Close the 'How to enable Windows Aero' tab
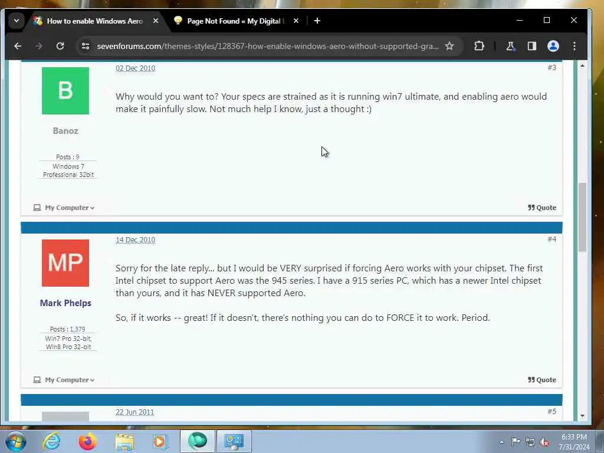The image size is (604, 453). tap(156, 21)
